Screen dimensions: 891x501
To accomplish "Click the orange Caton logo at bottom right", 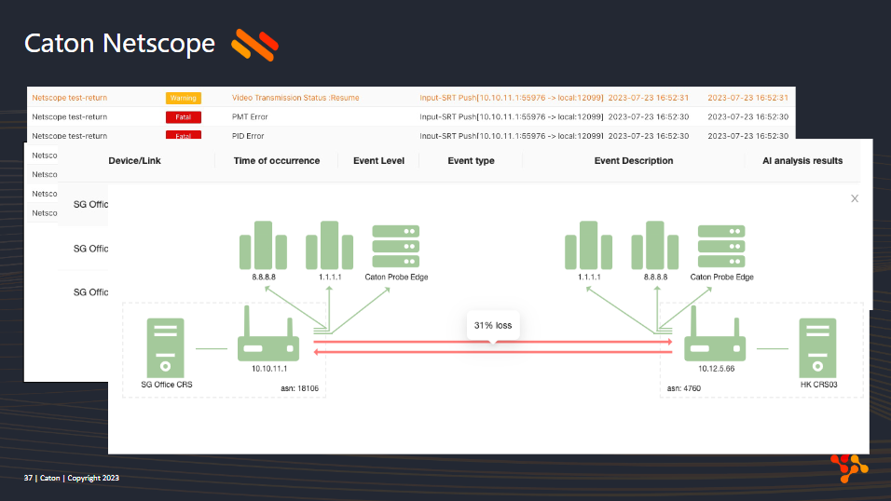I will [849, 468].
